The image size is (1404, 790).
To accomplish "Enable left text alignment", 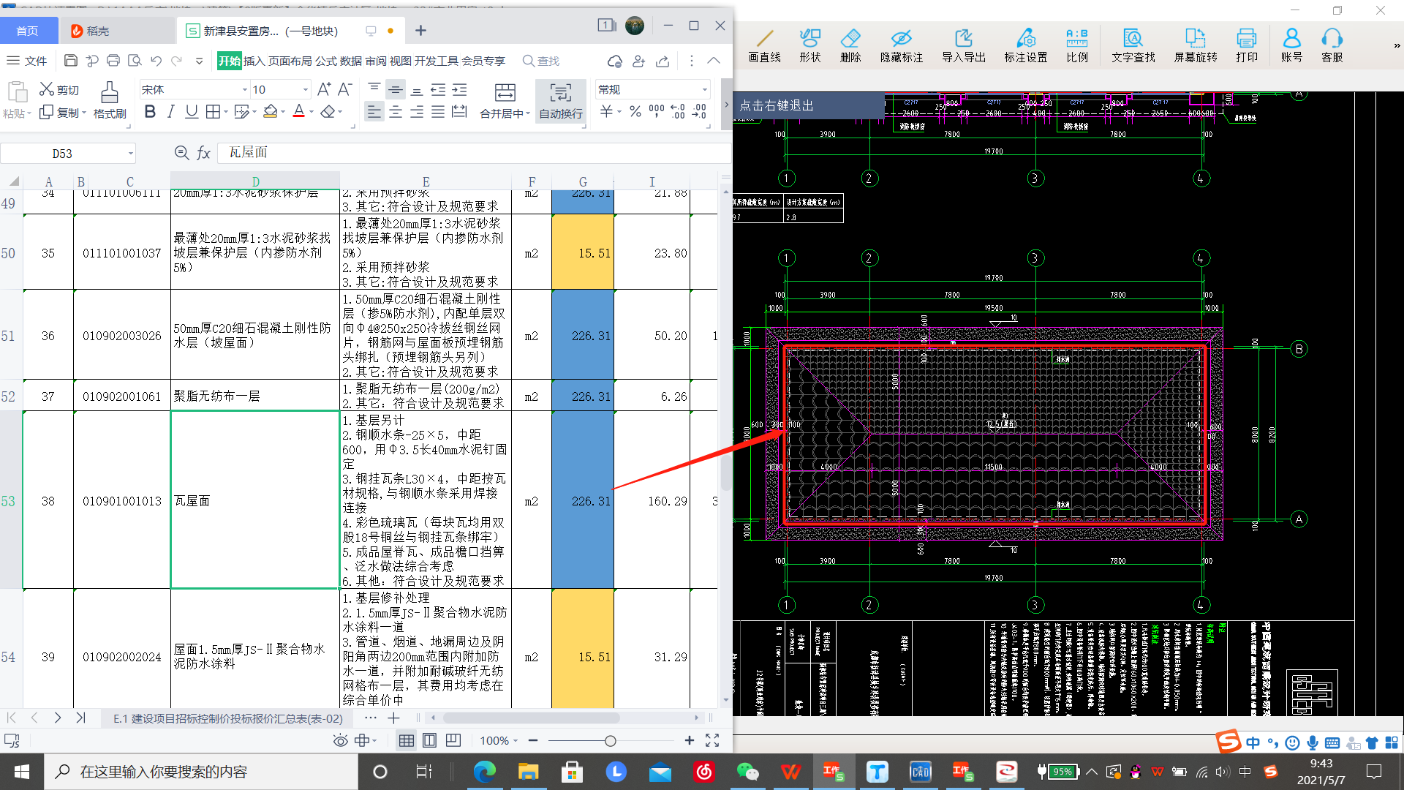I will pos(374,112).
